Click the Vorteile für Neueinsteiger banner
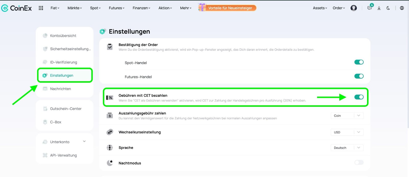This screenshot has width=409, height=177. click(230, 8)
